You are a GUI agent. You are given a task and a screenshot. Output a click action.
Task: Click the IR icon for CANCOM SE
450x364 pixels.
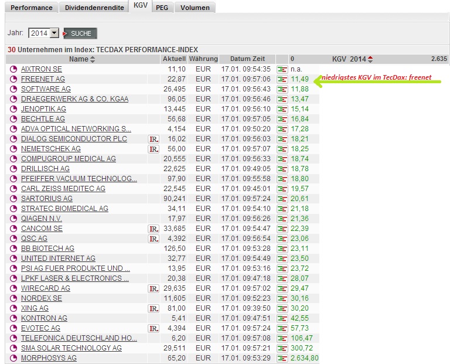click(x=154, y=229)
